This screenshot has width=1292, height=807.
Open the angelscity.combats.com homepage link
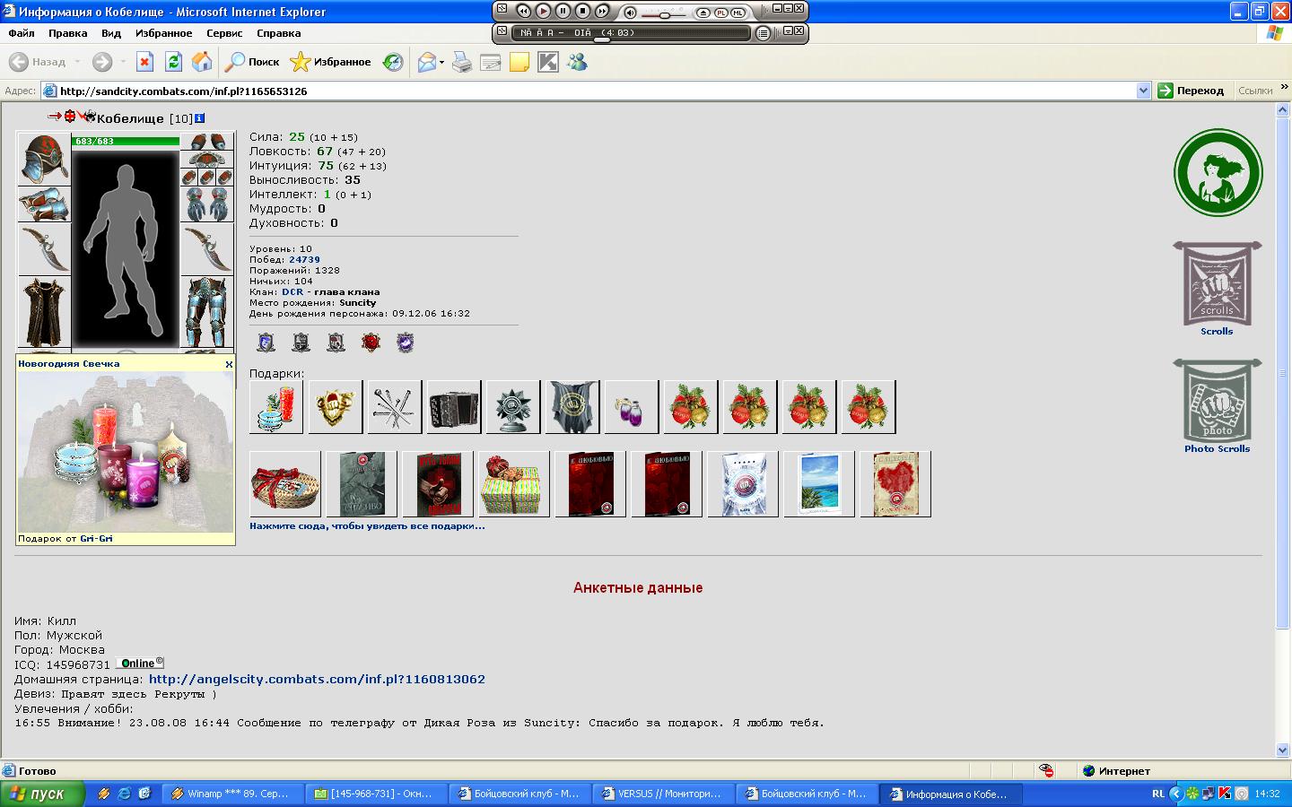317,680
